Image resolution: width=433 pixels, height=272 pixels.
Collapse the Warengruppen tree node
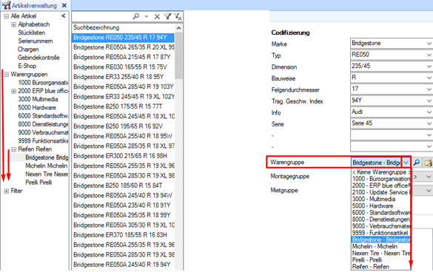7,75
